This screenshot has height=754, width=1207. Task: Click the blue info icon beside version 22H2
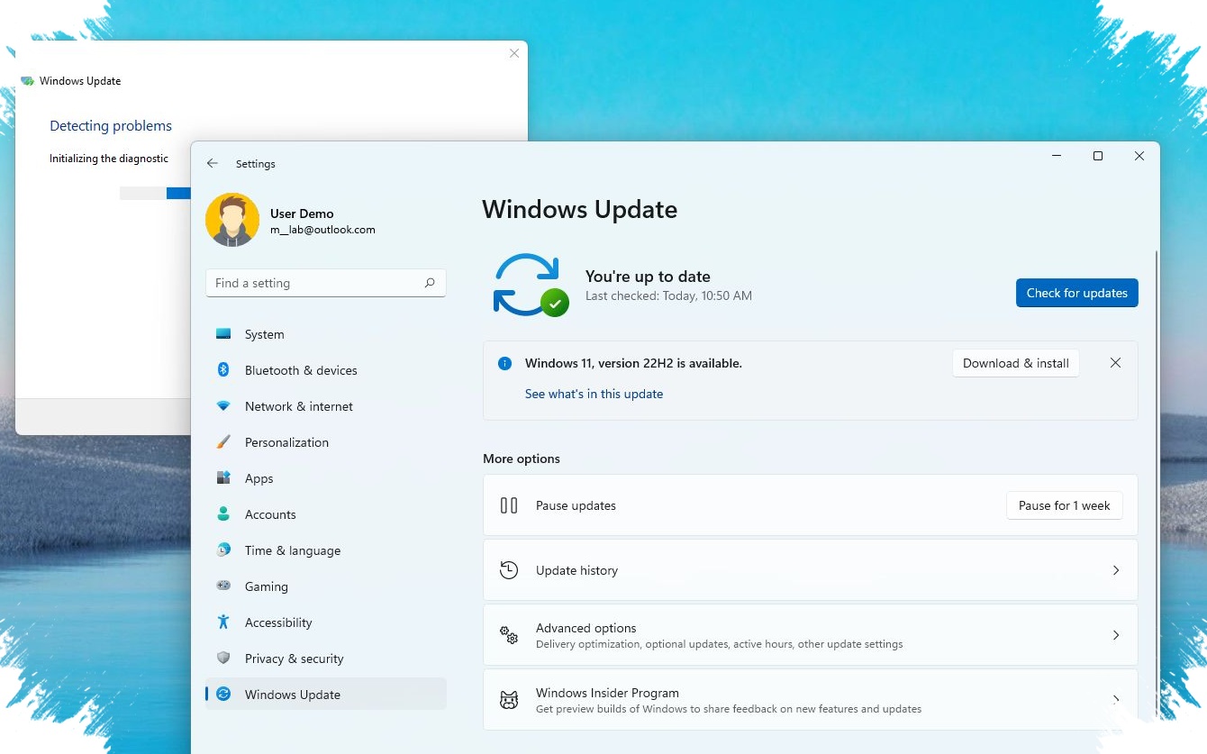[x=504, y=363]
